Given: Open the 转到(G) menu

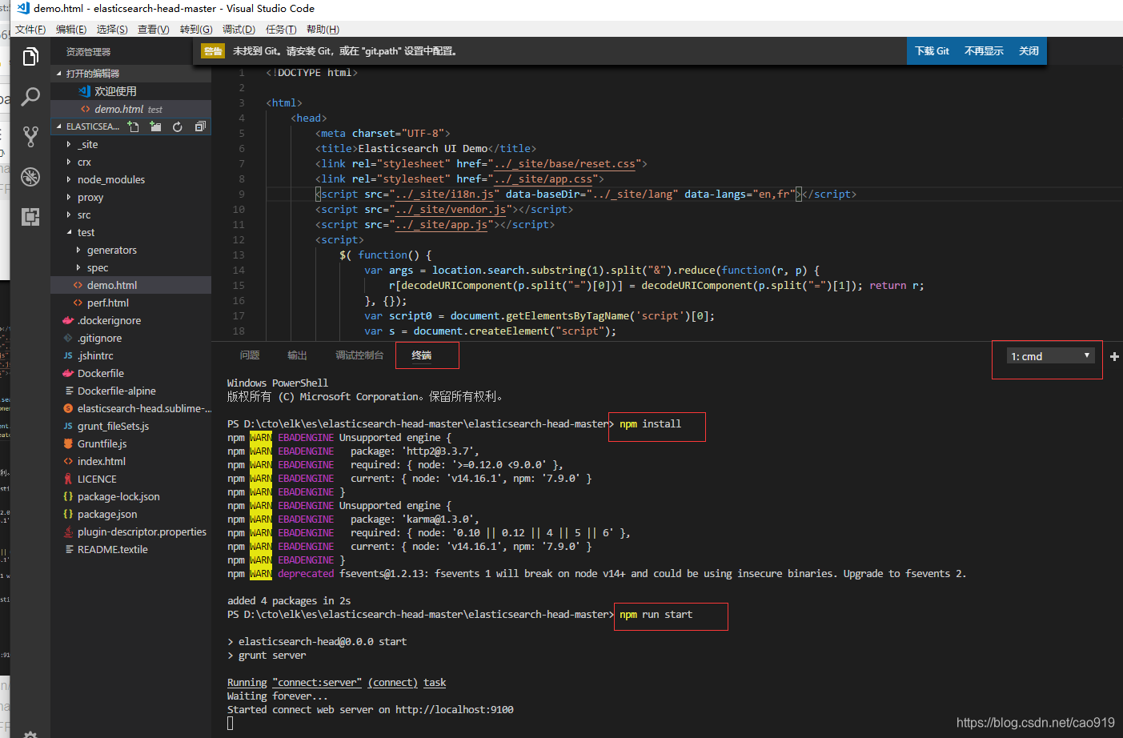Looking at the screenshot, I should (x=196, y=30).
